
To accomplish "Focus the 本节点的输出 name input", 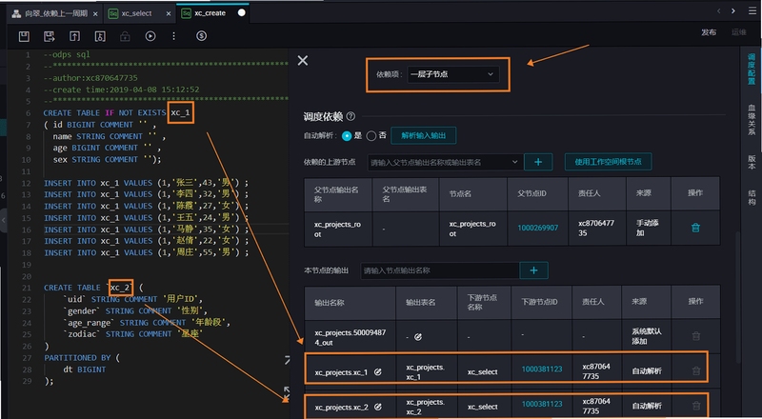I will pyautogui.click(x=440, y=270).
